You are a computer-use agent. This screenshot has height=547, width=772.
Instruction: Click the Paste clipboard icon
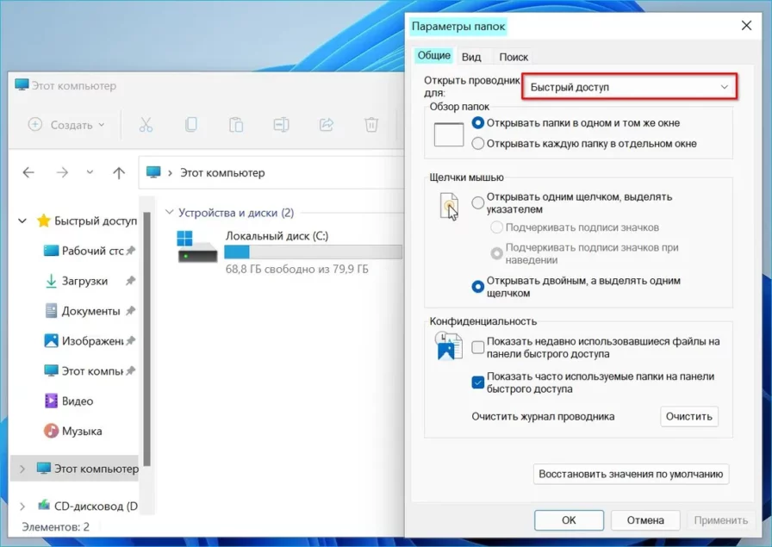[x=236, y=125]
